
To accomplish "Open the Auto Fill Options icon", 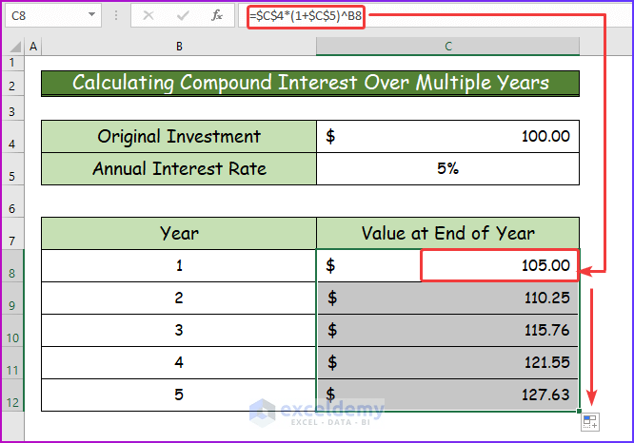I will [x=590, y=422].
